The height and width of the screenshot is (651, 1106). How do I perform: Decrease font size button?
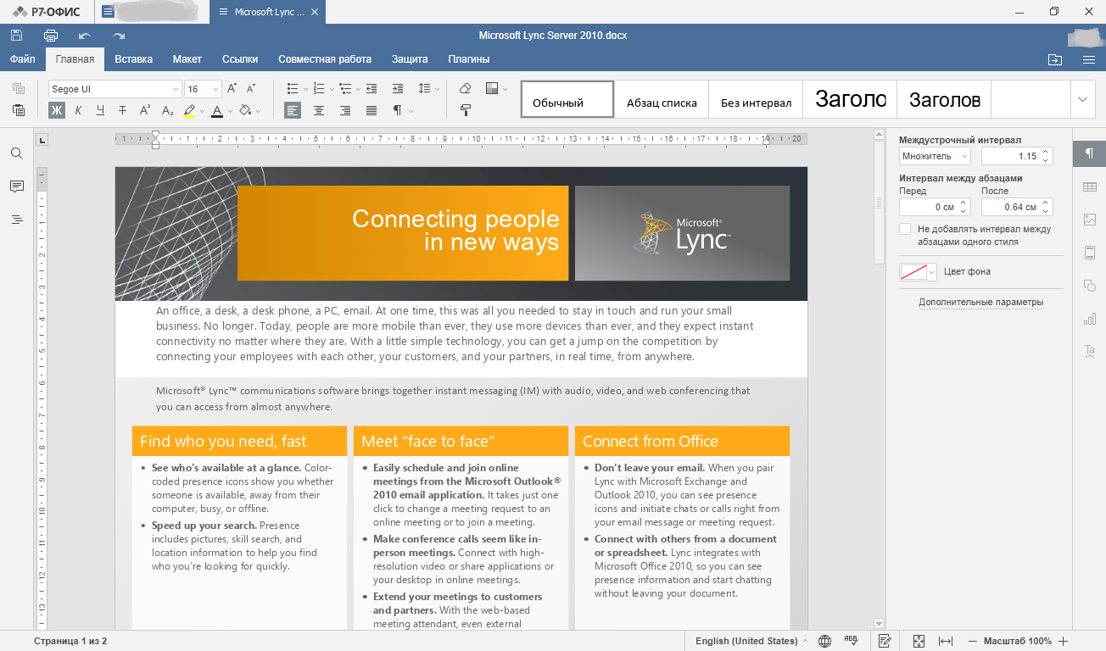(251, 88)
